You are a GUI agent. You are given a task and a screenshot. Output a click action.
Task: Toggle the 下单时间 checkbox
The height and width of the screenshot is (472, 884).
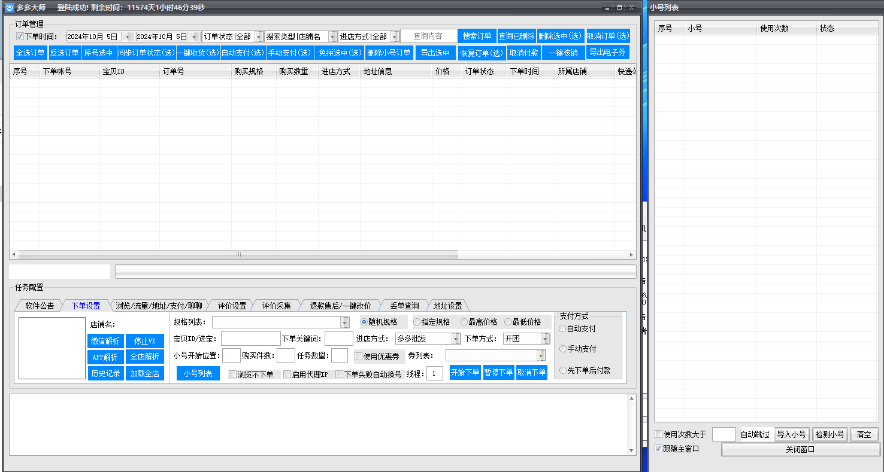(20, 36)
